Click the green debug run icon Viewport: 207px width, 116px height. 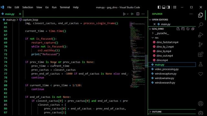pyautogui.click(x=132, y=14)
